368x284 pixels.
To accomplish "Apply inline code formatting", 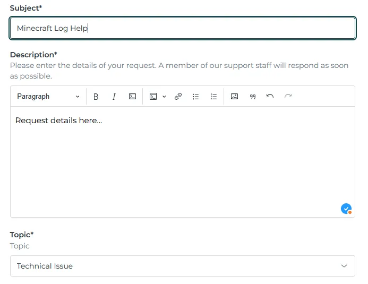I will click(132, 97).
